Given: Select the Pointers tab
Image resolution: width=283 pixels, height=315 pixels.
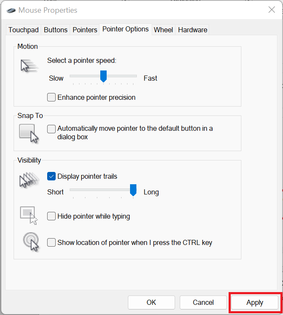Looking at the screenshot, I should [85, 30].
